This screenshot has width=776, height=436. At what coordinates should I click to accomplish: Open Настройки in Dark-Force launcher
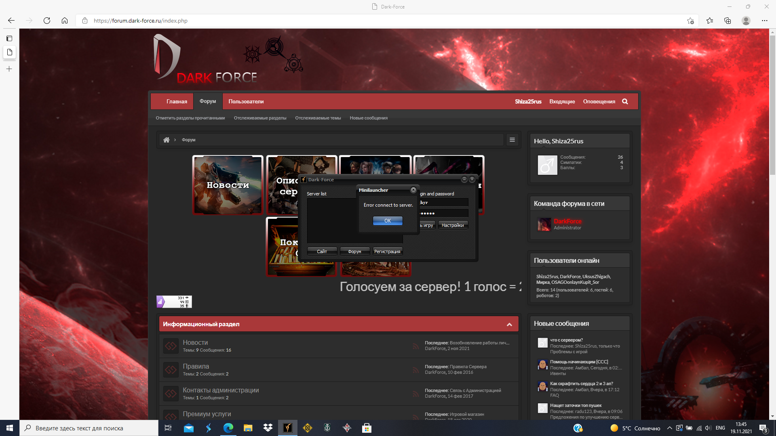click(x=453, y=225)
